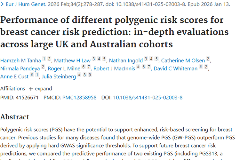The width and height of the screenshot is (240, 160).
Task: Click affiliation superscript 6 after Roger L Milne
Action: [x=84, y=67]
